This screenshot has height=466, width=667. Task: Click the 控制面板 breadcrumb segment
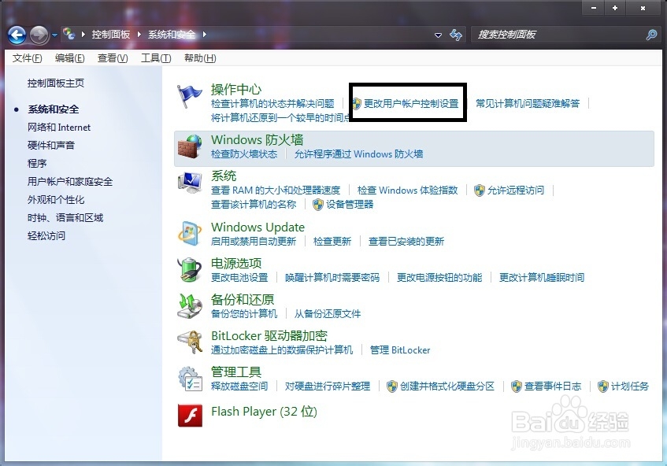[x=111, y=35]
